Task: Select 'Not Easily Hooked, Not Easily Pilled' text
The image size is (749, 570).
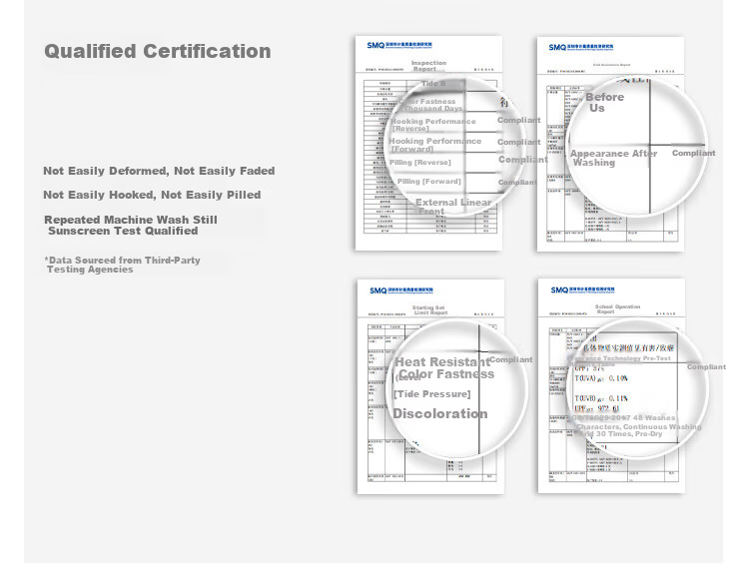Action: [x=152, y=195]
